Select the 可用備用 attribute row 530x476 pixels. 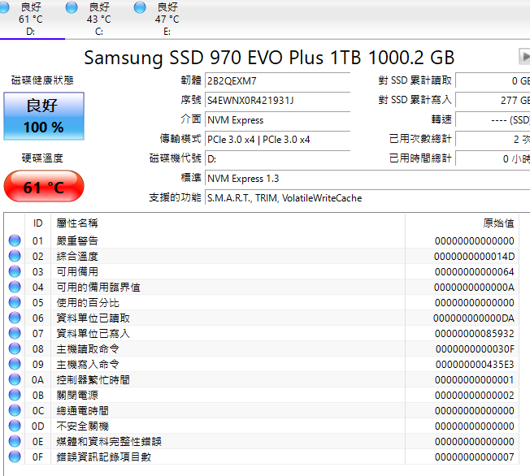tap(262, 271)
